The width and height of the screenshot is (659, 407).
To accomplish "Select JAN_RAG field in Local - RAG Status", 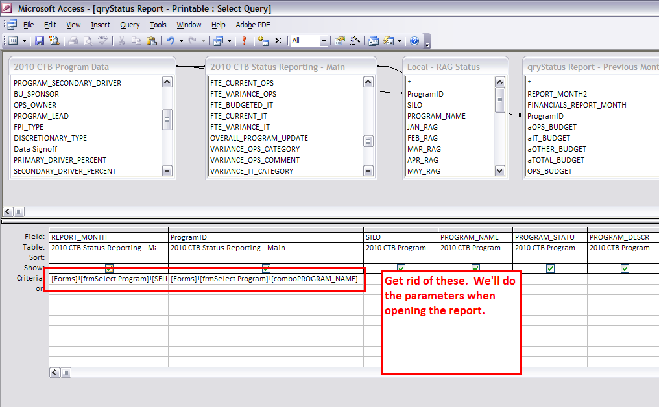I will [422, 127].
